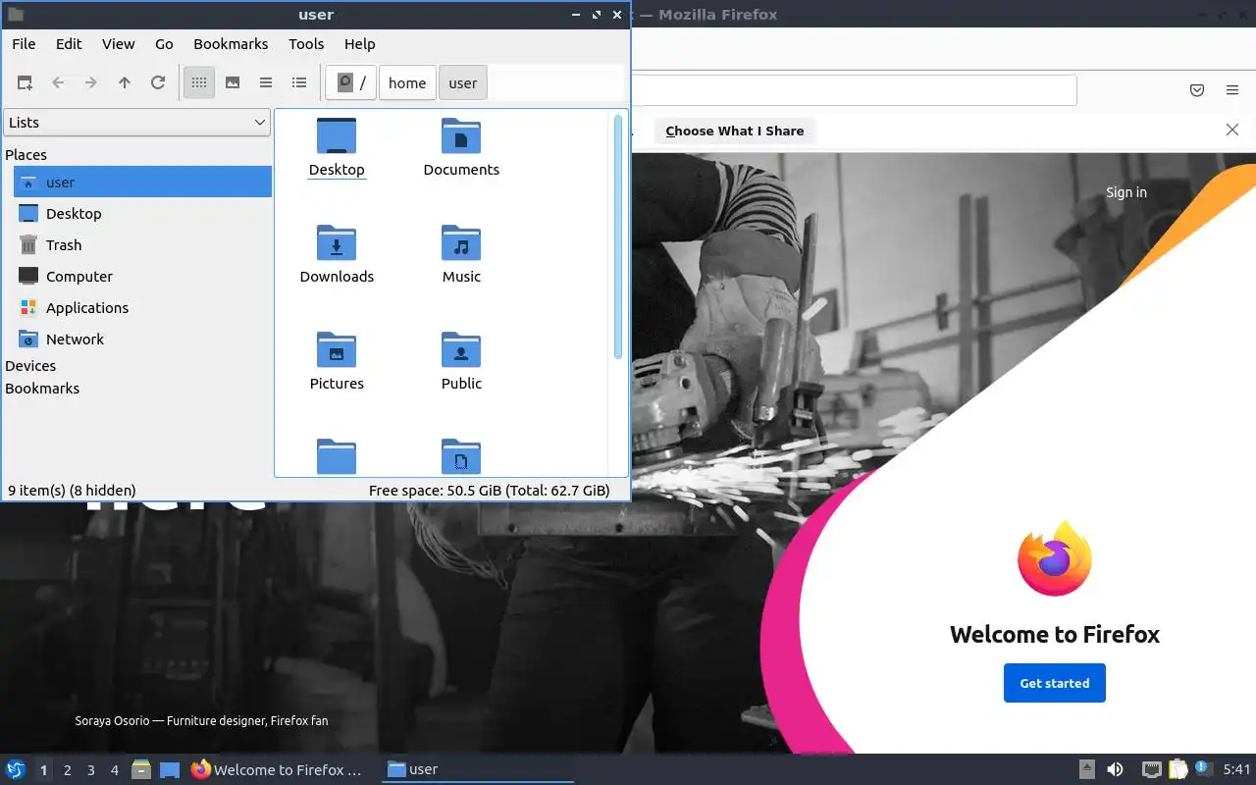Select Desktop in Places sidebar
1256x785 pixels.
click(142, 213)
